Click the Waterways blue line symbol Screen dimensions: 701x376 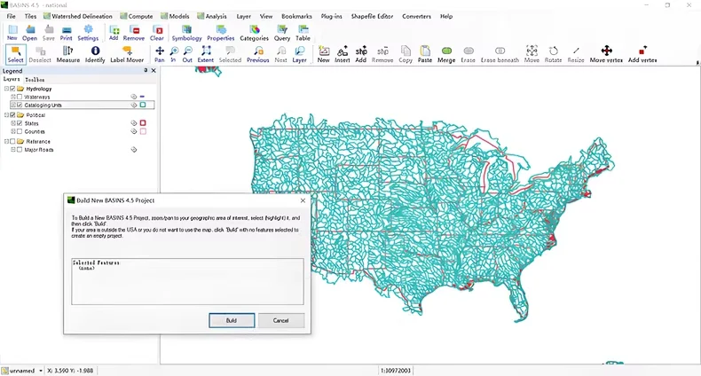142,97
